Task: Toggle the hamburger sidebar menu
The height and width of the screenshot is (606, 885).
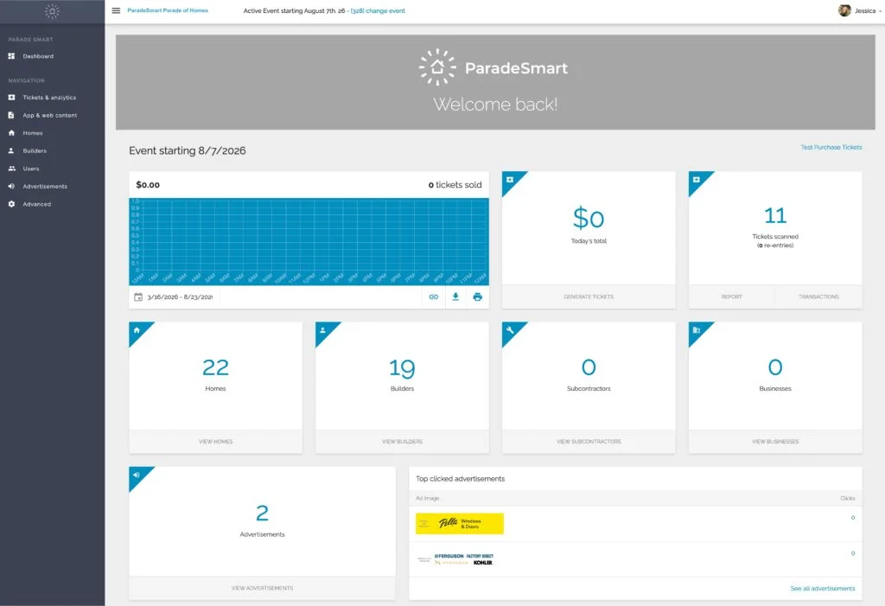Action: (x=116, y=10)
